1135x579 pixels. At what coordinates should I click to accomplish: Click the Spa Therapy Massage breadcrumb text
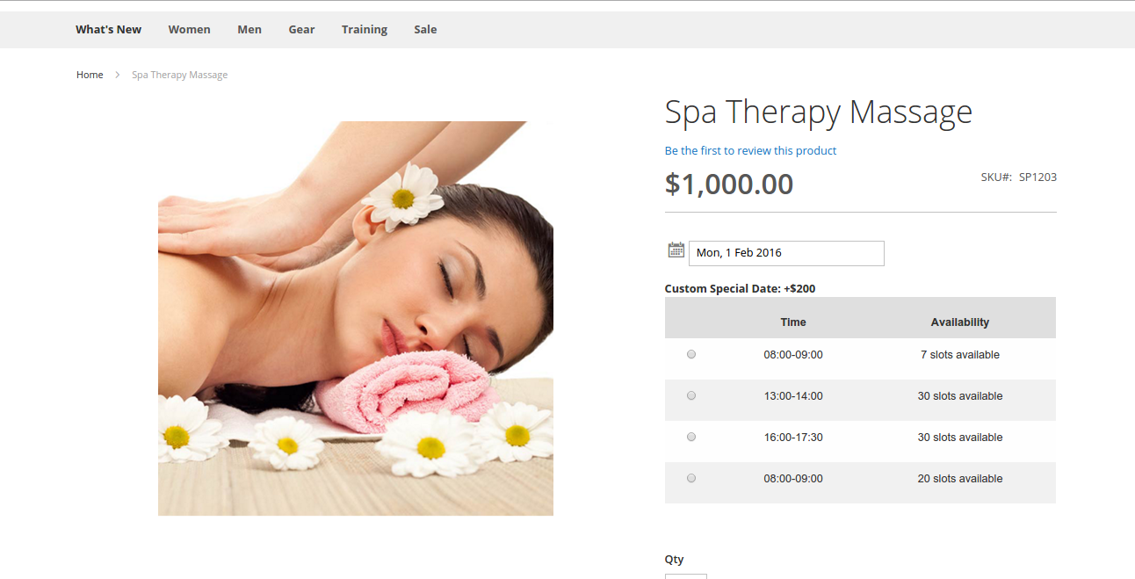[x=179, y=75]
